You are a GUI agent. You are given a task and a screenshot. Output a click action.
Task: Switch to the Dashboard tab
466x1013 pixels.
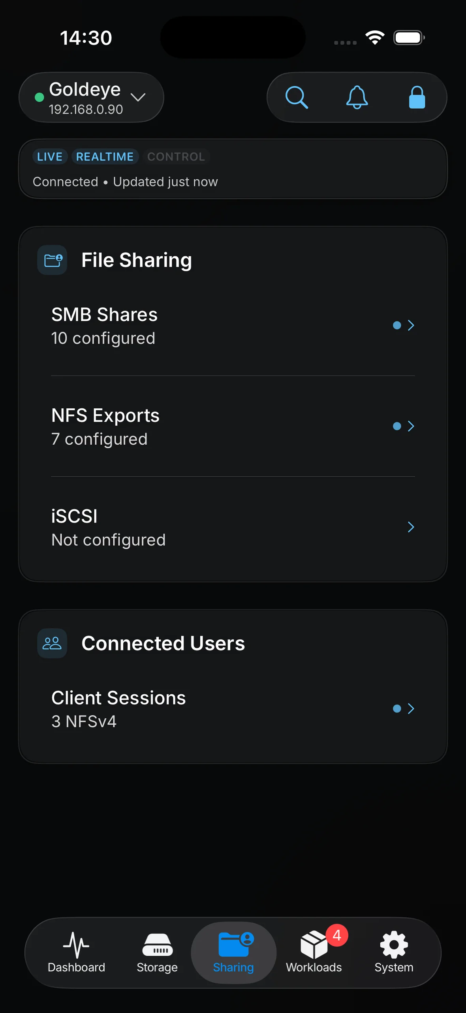(76, 952)
